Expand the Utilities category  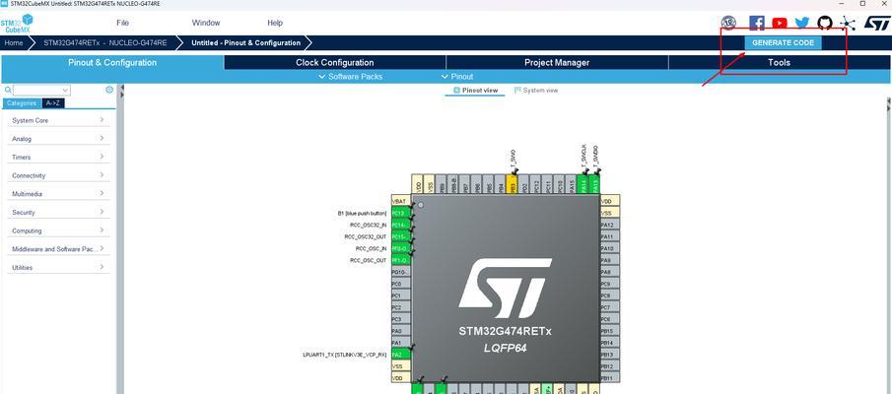[x=58, y=267]
